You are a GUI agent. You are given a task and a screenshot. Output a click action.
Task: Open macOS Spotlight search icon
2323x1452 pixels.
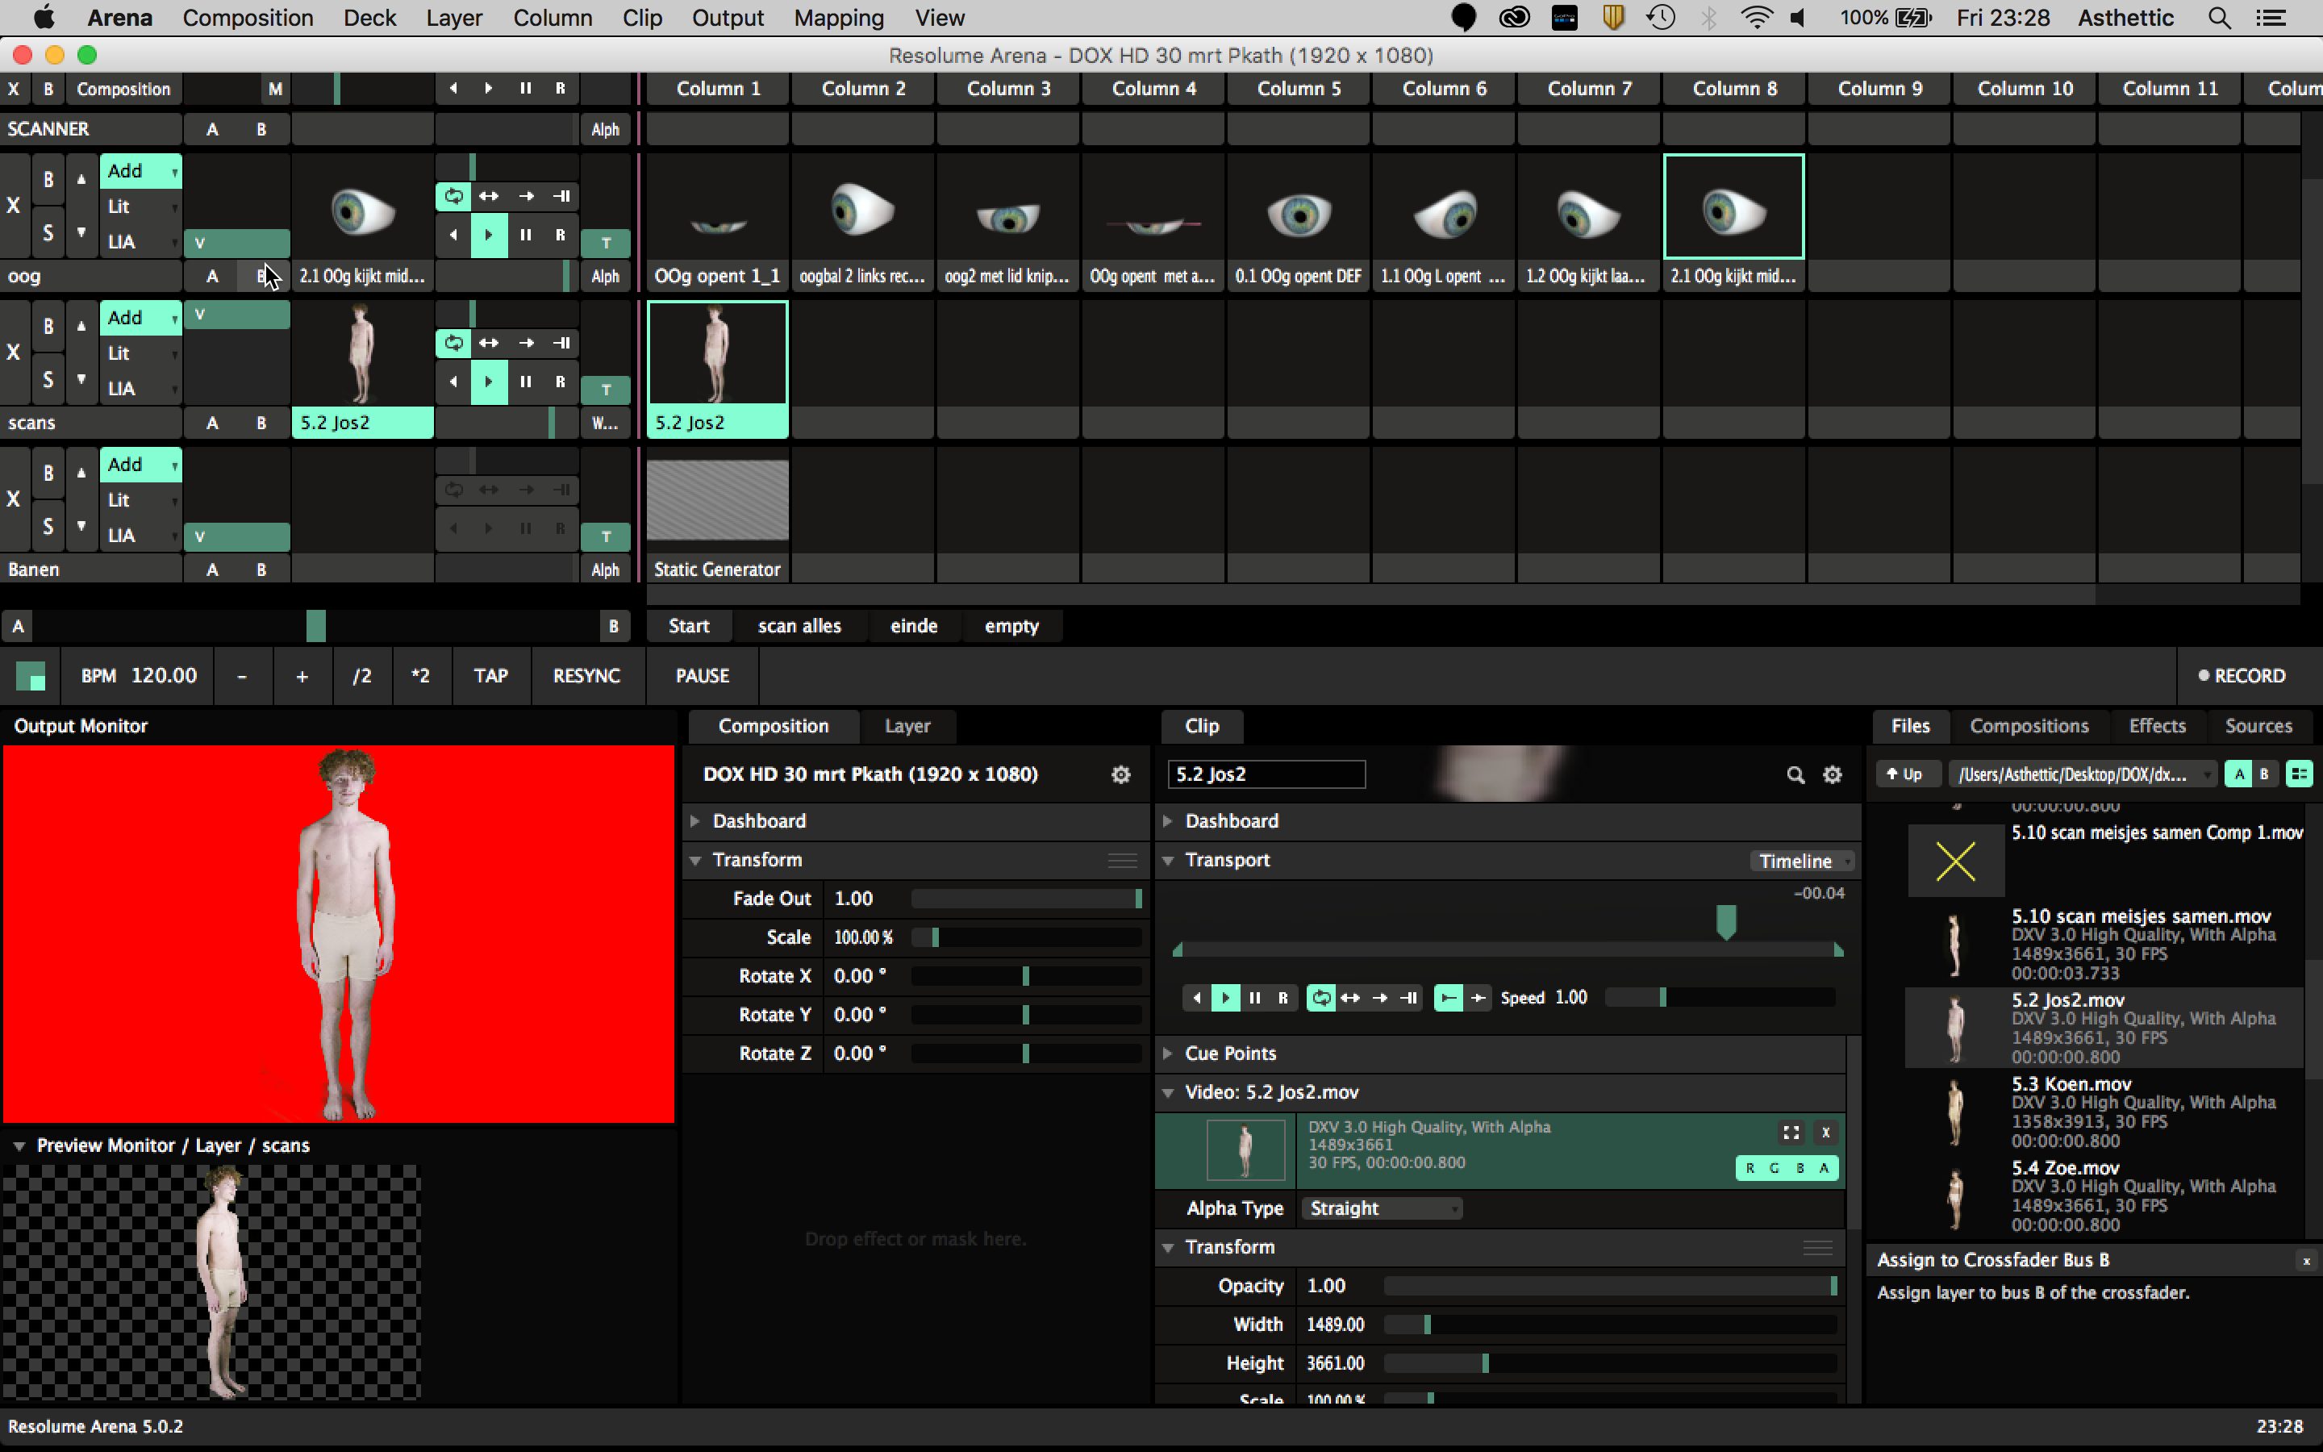coord(2218,19)
